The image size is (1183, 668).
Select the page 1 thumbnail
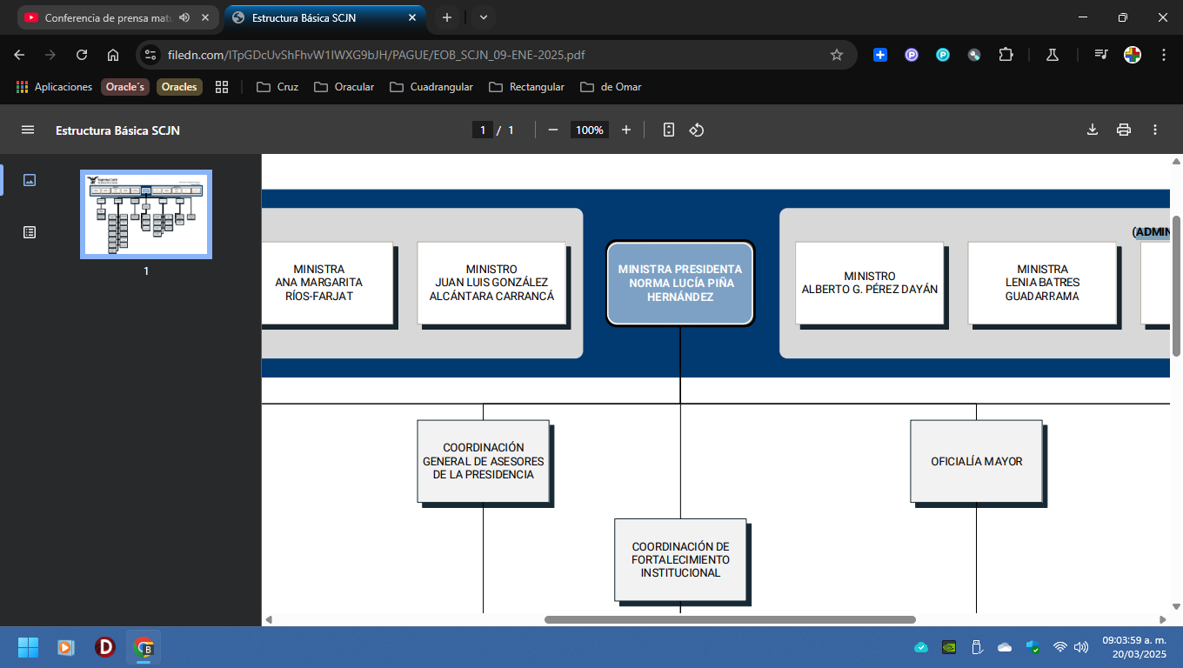146,214
